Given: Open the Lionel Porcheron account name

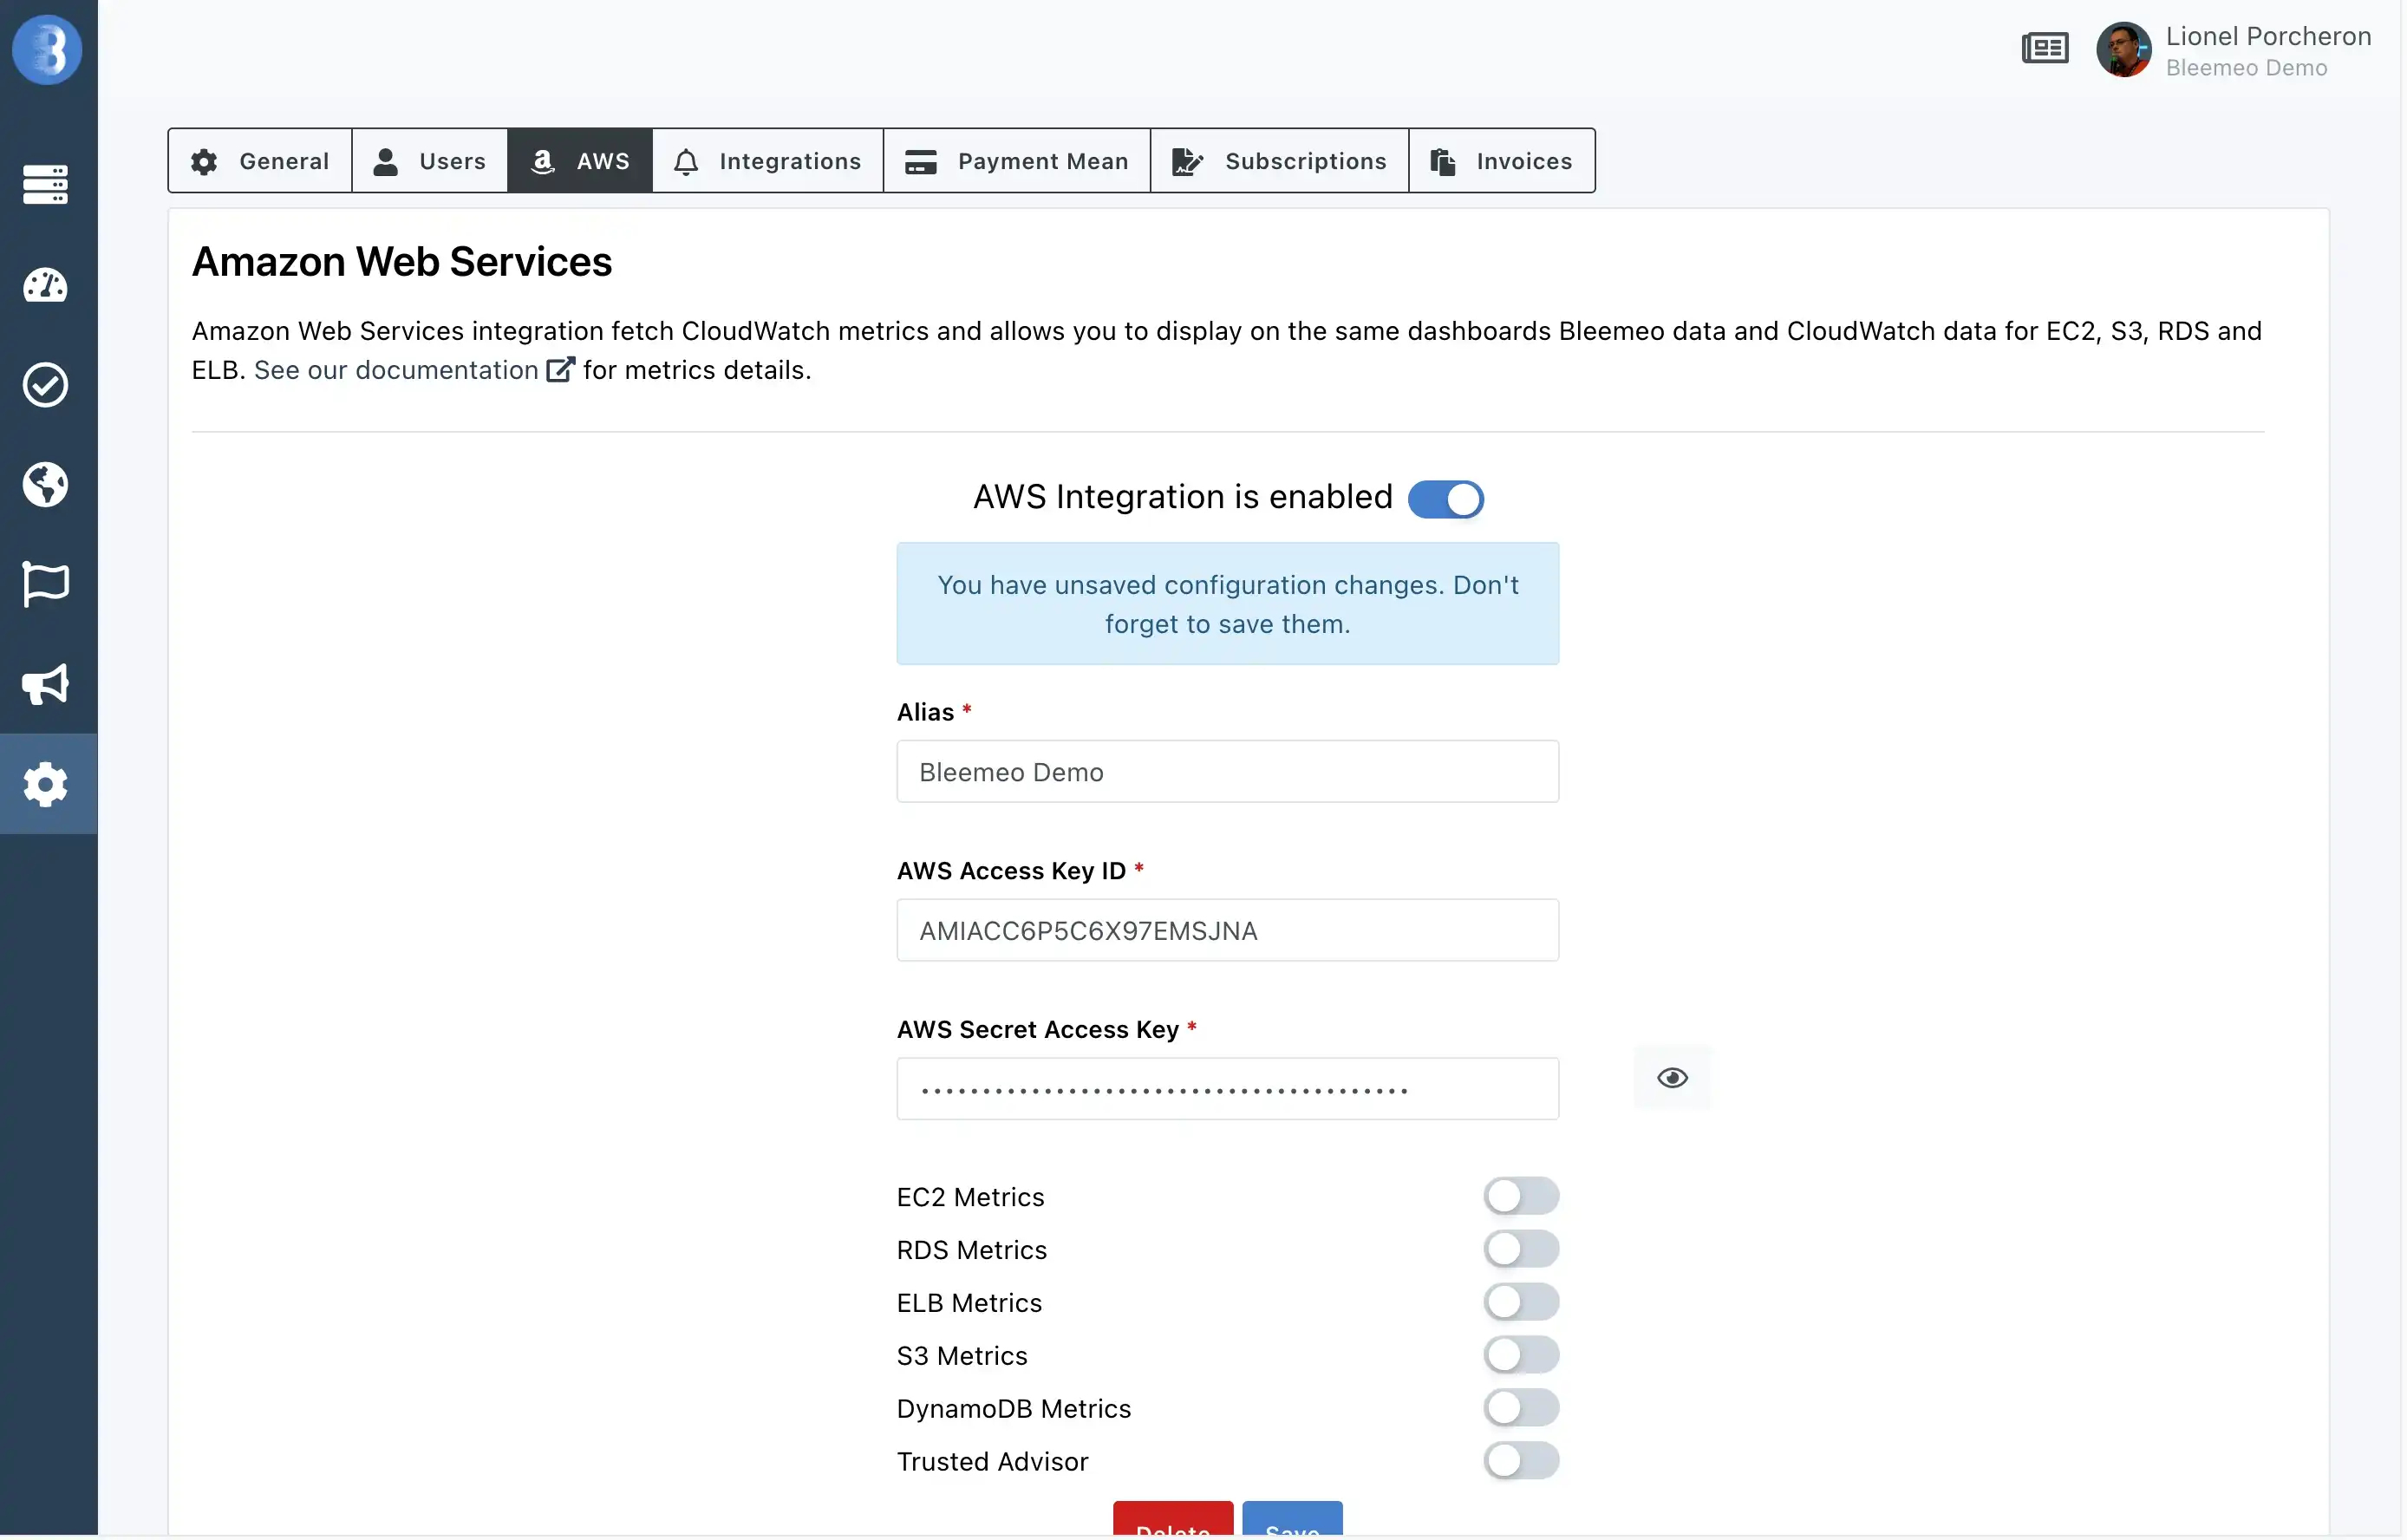Looking at the screenshot, I should tap(2268, 36).
